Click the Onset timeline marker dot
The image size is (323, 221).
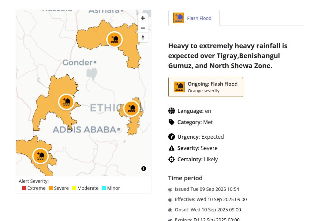tap(170, 210)
